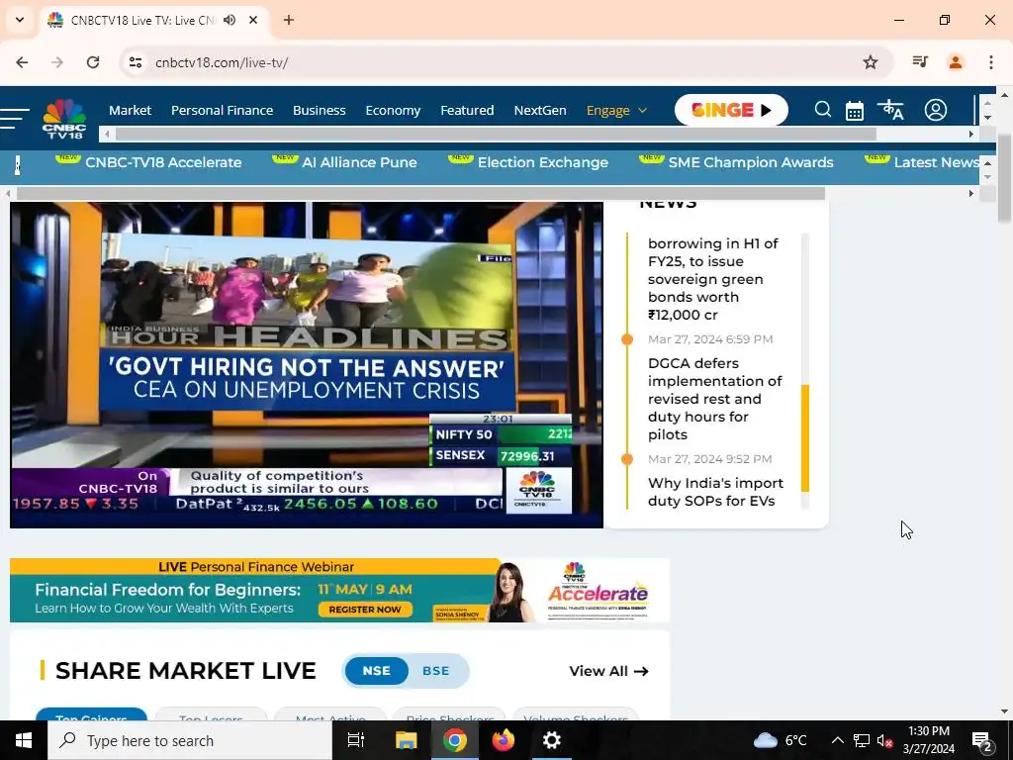Open Task View on taskbar

point(356,740)
